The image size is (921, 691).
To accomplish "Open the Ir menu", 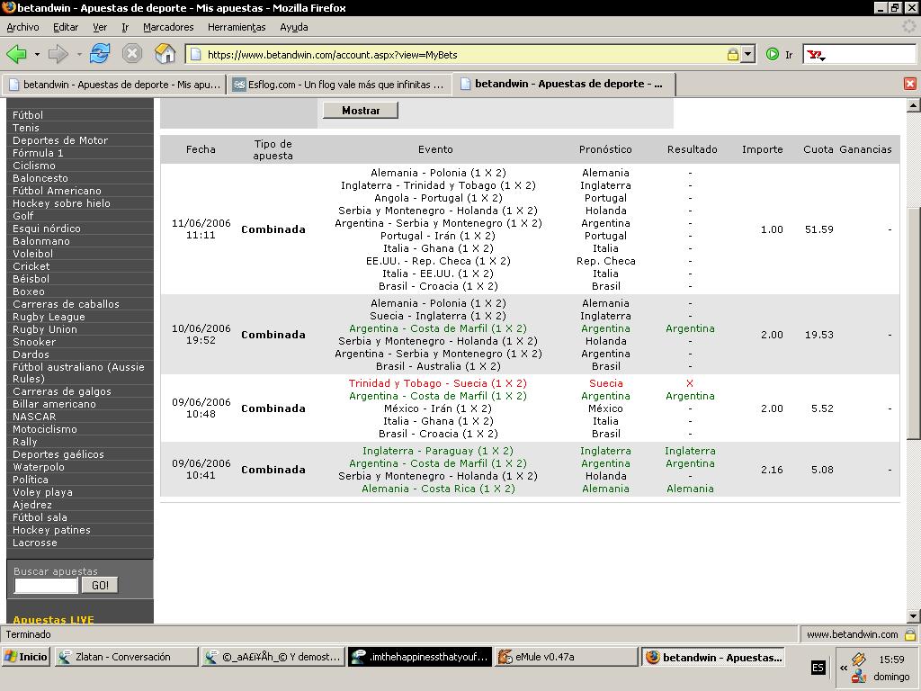I will pyautogui.click(x=125, y=27).
